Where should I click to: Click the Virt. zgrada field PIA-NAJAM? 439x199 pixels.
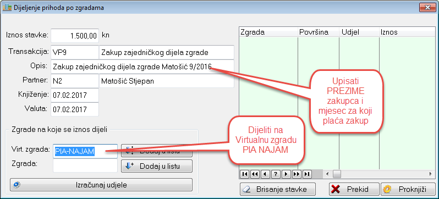(85, 151)
